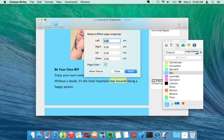Open the palette gear options icon
Image resolution: width=224 pixels, height=140 pixels.
coord(201,53)
